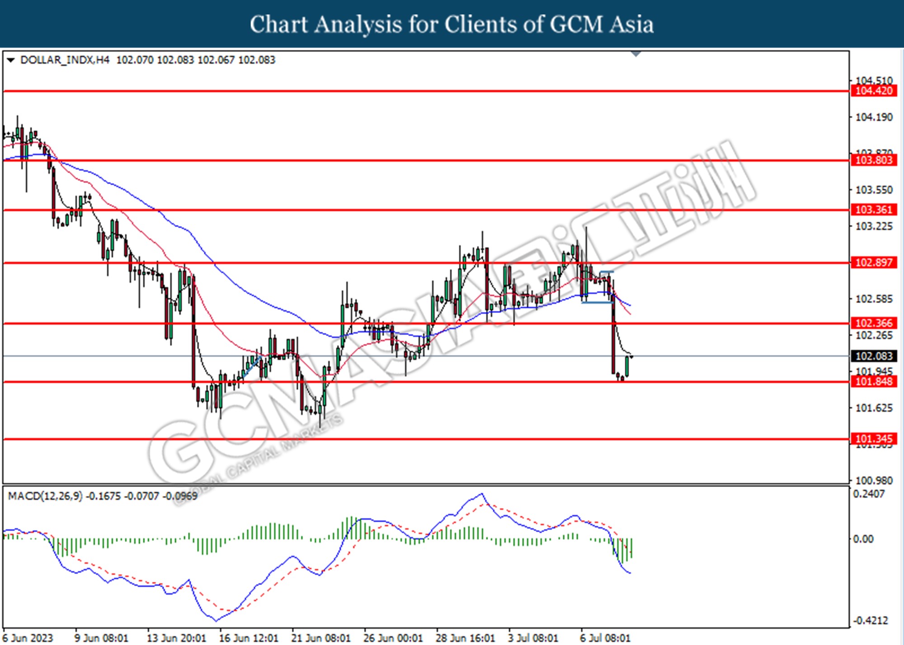Screen dimensions: 904x645
Task: Click the MACD values -0.1675 -0.0707 -0.0969
Action: point(141,496)
